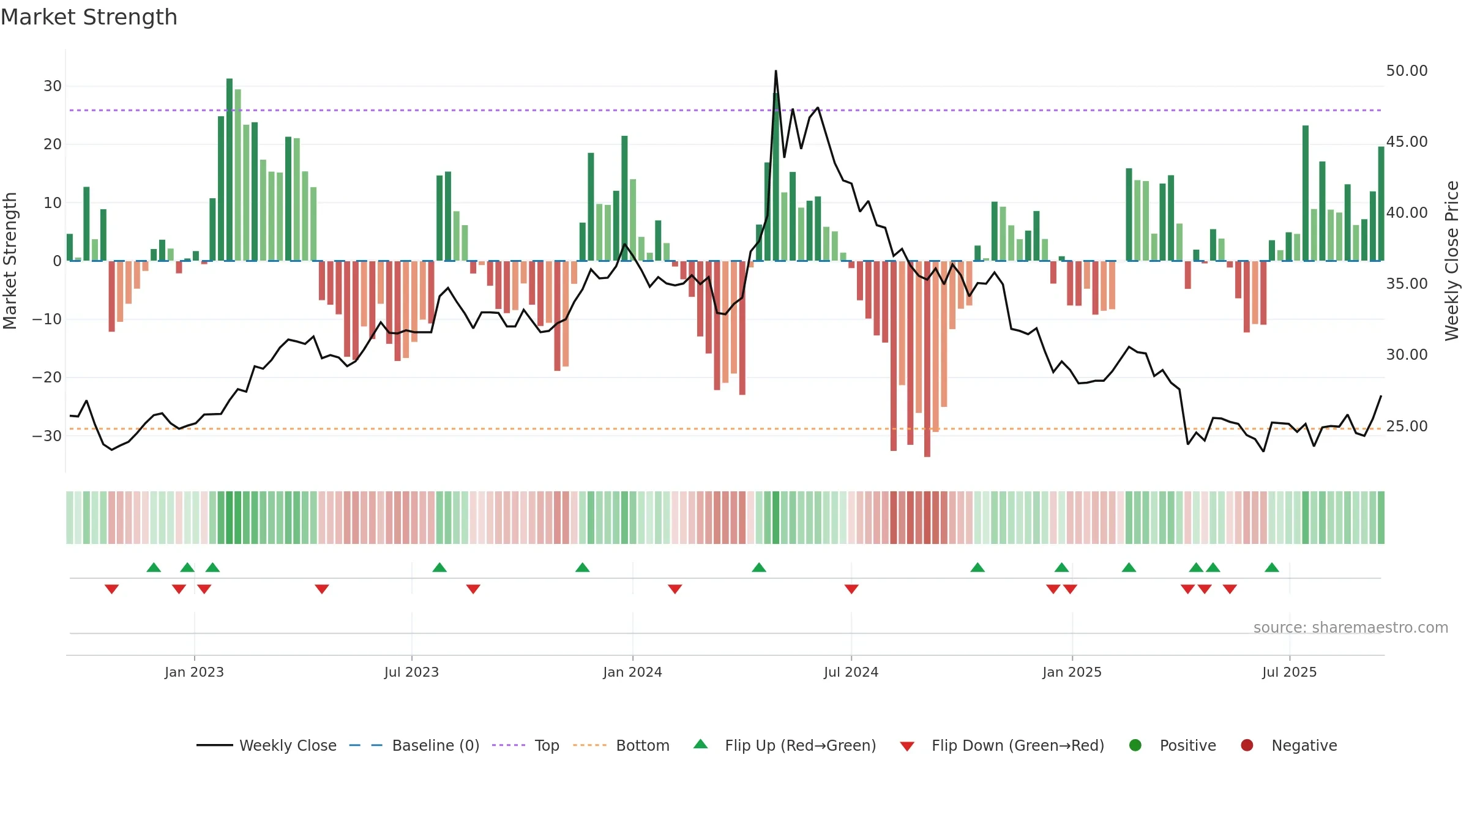This screenshot has height=826, width=1469.
Task: Click the 30 tick on left axis
Action: pyautogui.click(x=53, y=86)
